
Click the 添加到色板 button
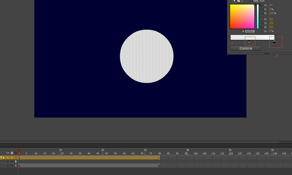click(246, 49)
